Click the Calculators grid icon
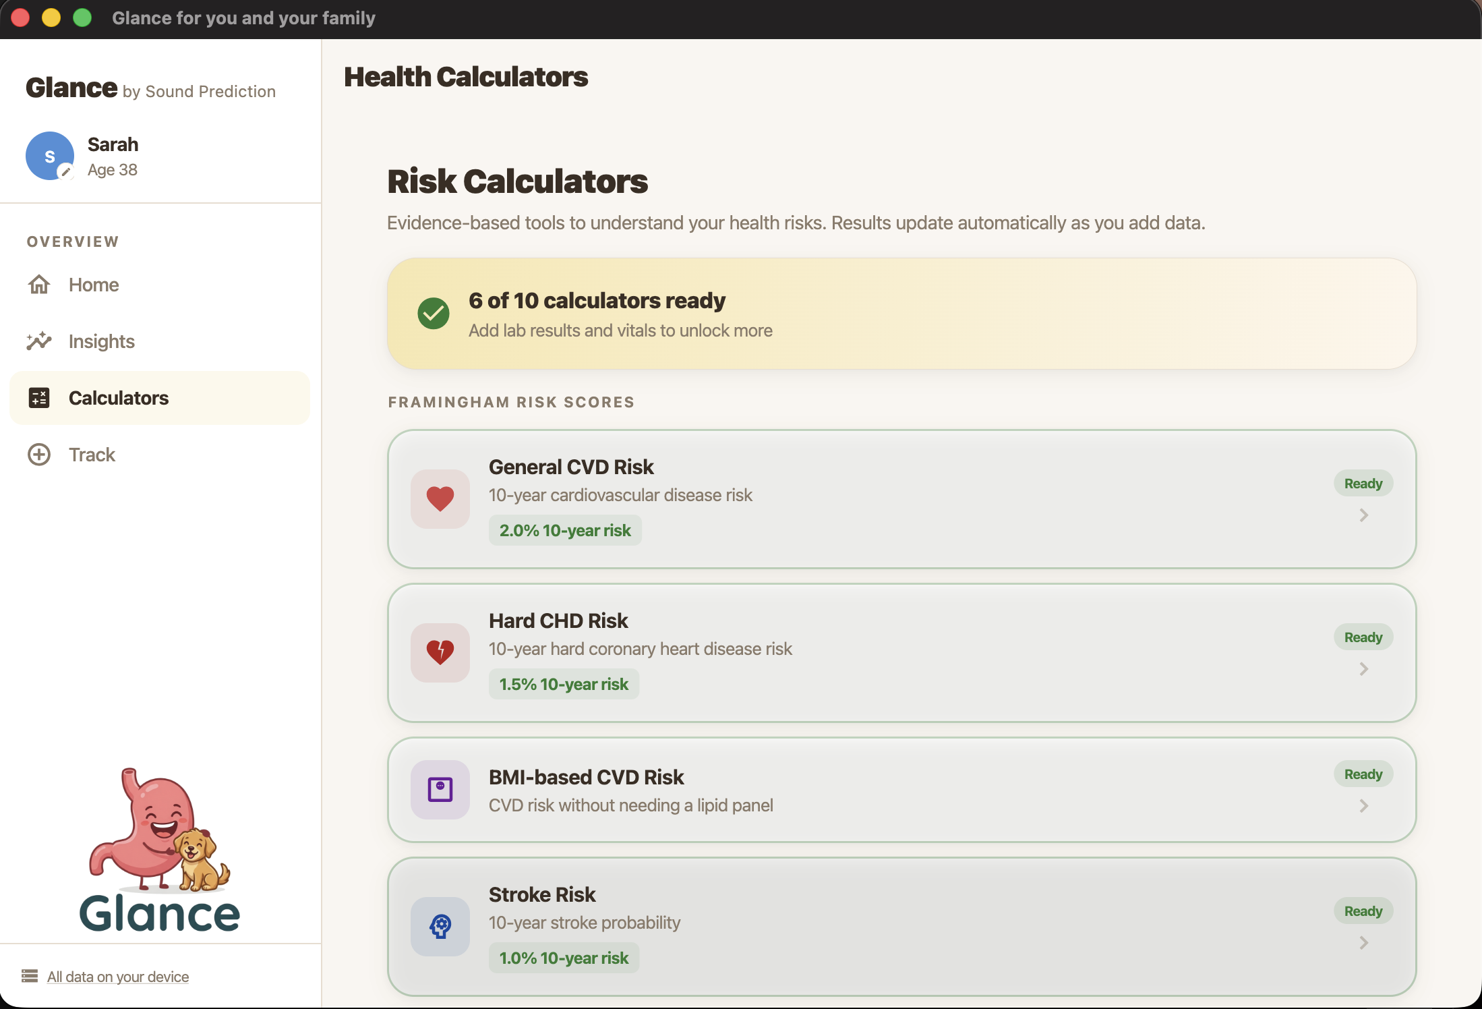The width and height of the screenshot is (1482, 1009). click(x=39, y=398)
